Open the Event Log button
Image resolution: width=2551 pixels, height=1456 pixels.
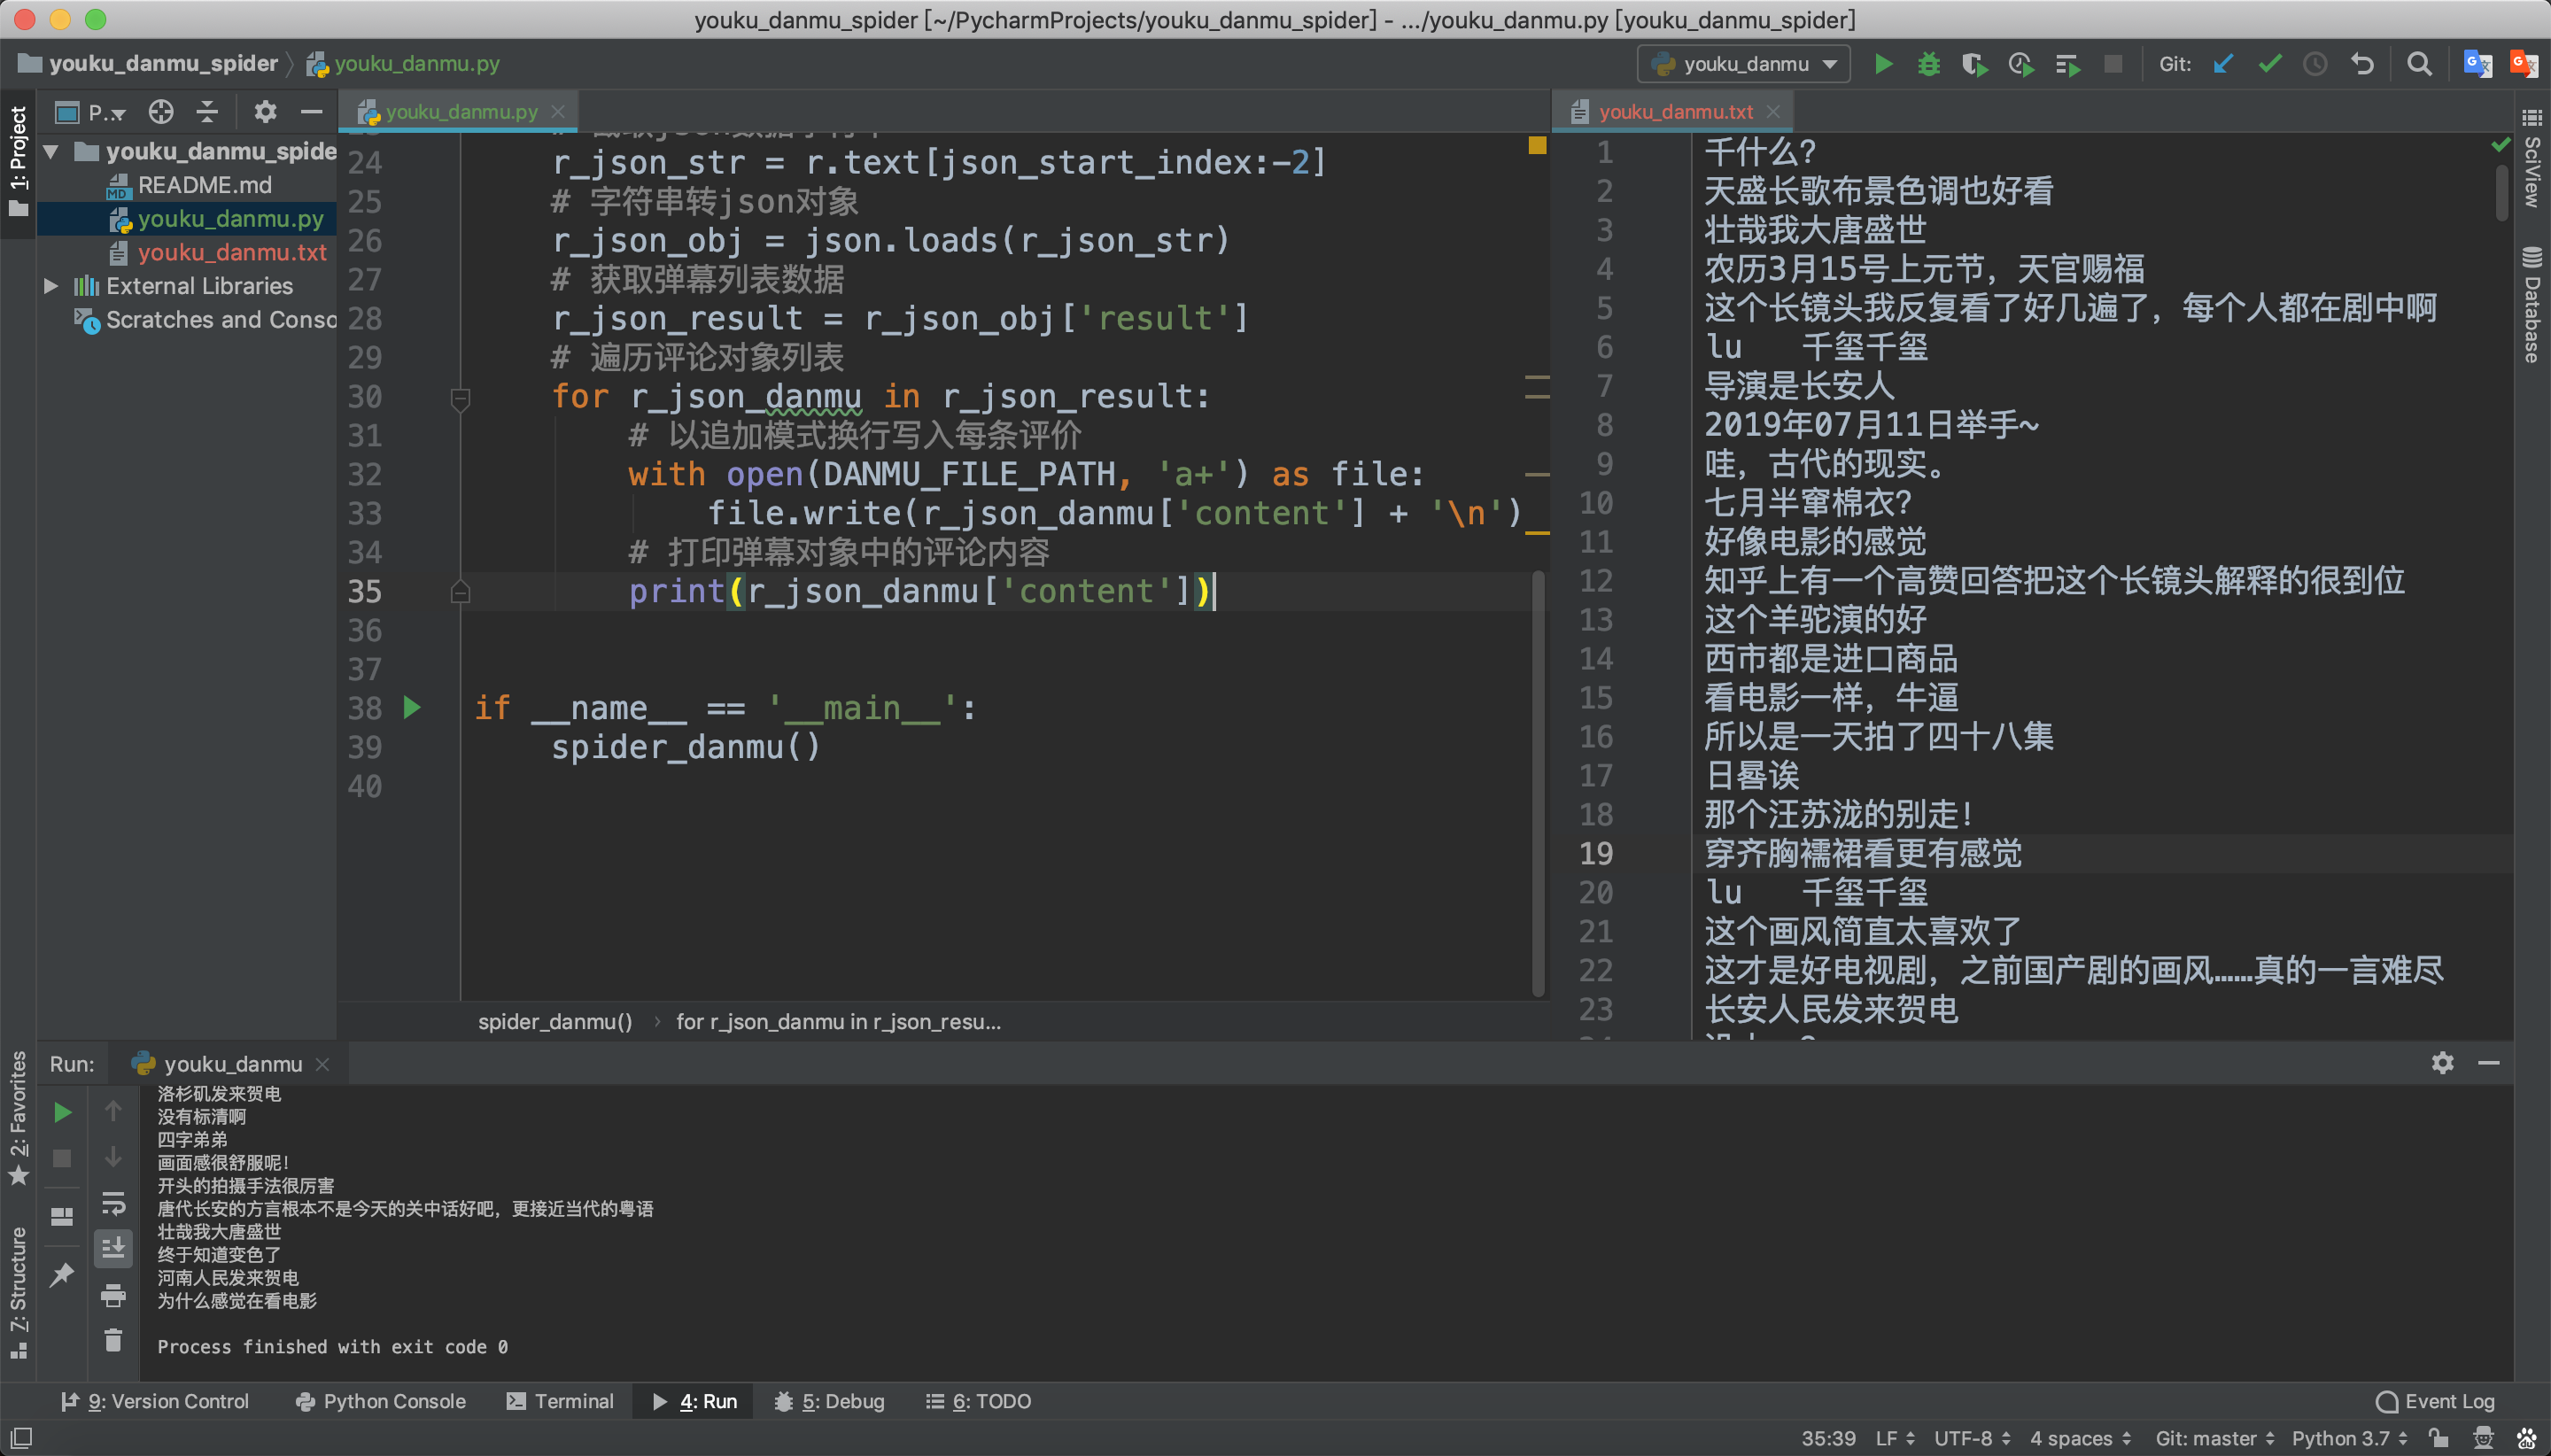[2436, 1401]
